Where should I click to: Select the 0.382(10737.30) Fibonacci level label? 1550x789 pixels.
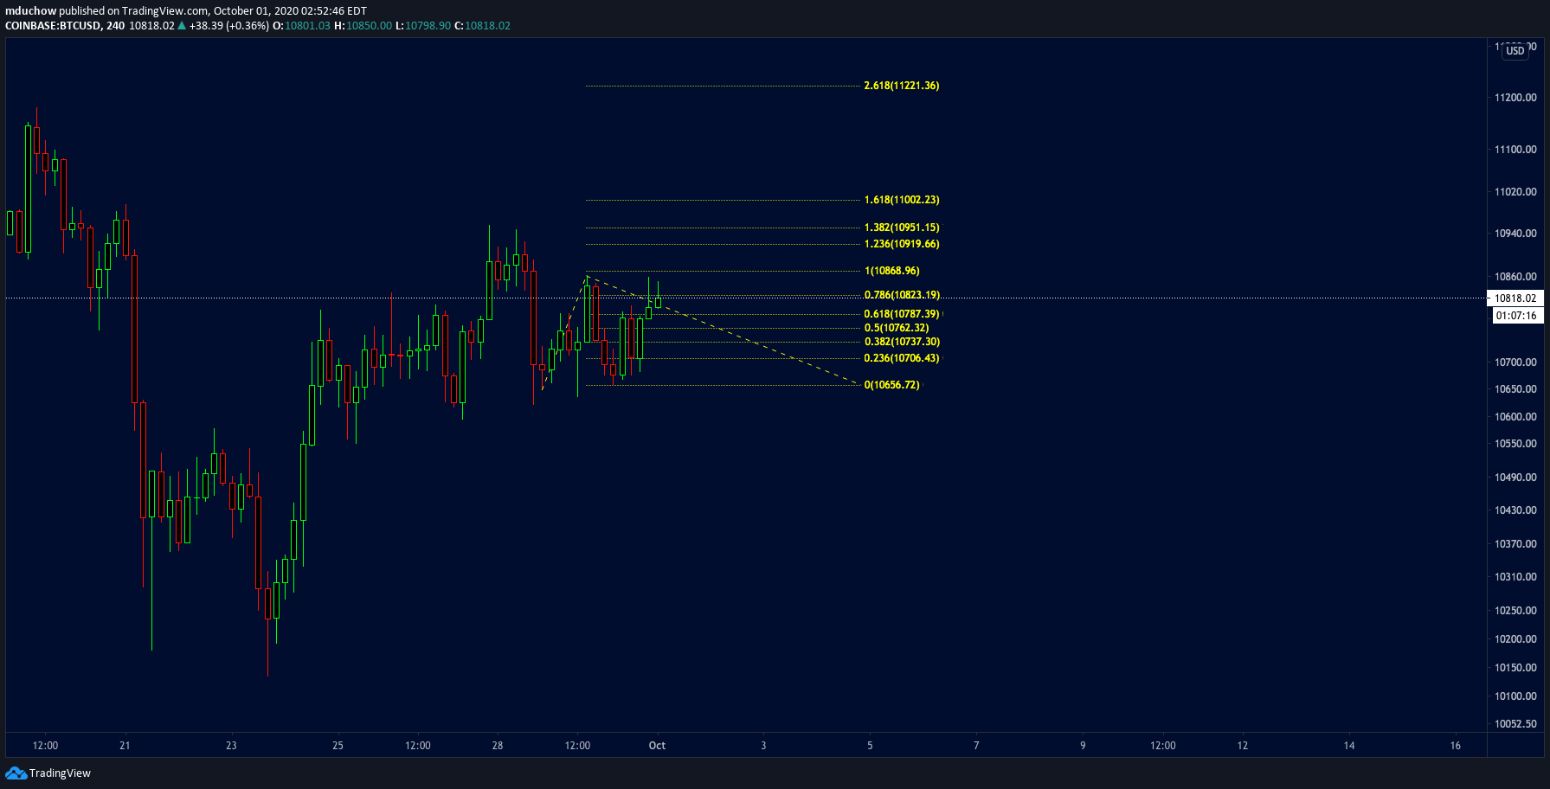[x=901, y=342]
